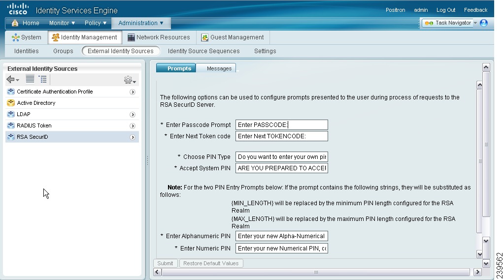Open the Feedback link

[x=475, y=10]
